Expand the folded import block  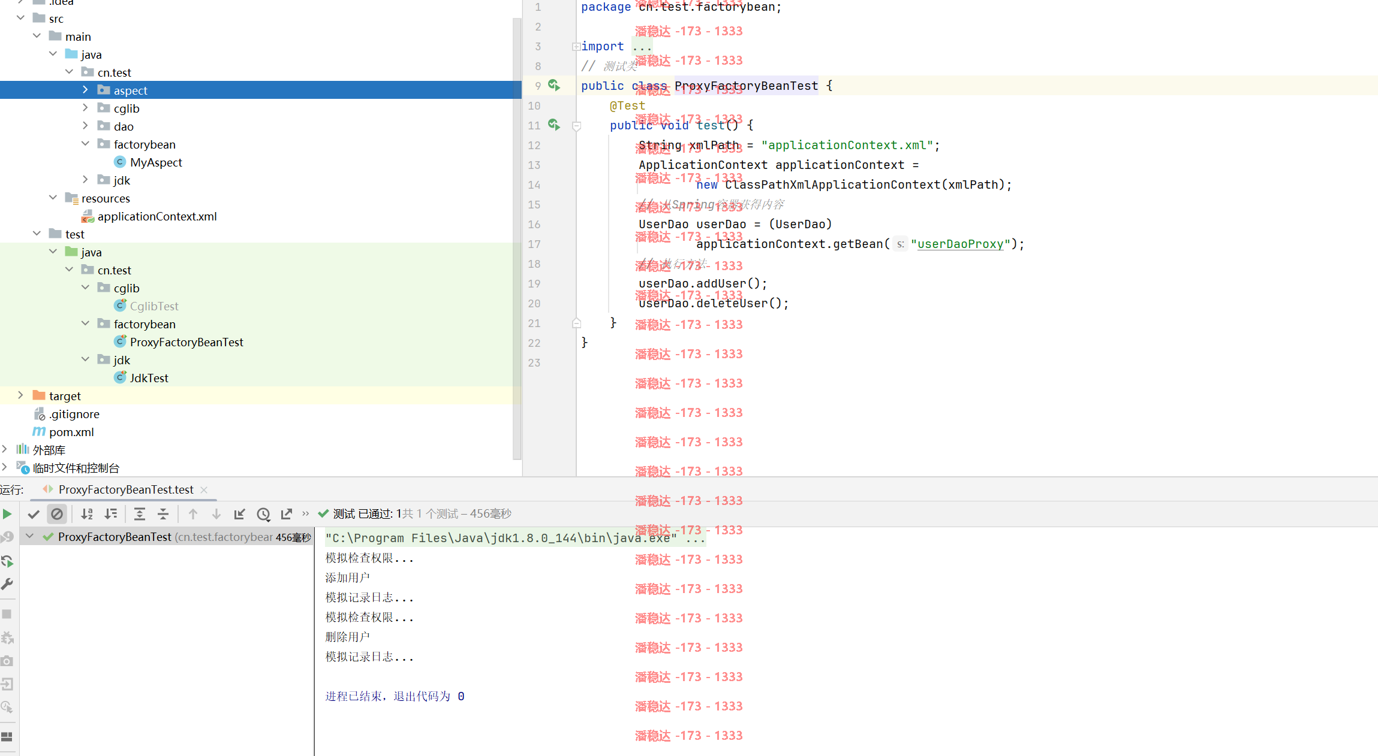576,46
